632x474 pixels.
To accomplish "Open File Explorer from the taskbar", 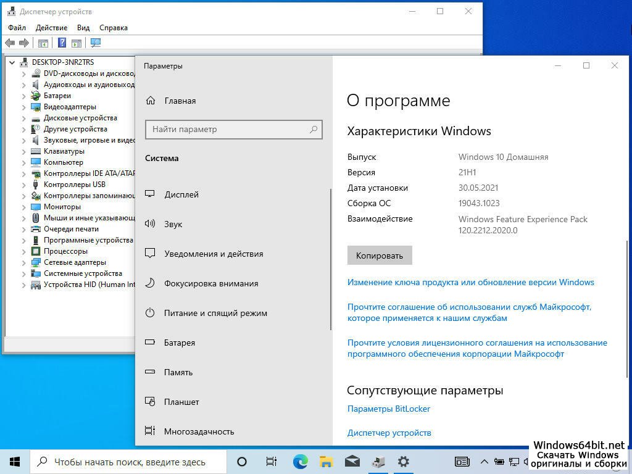I will tap(326, 462).
